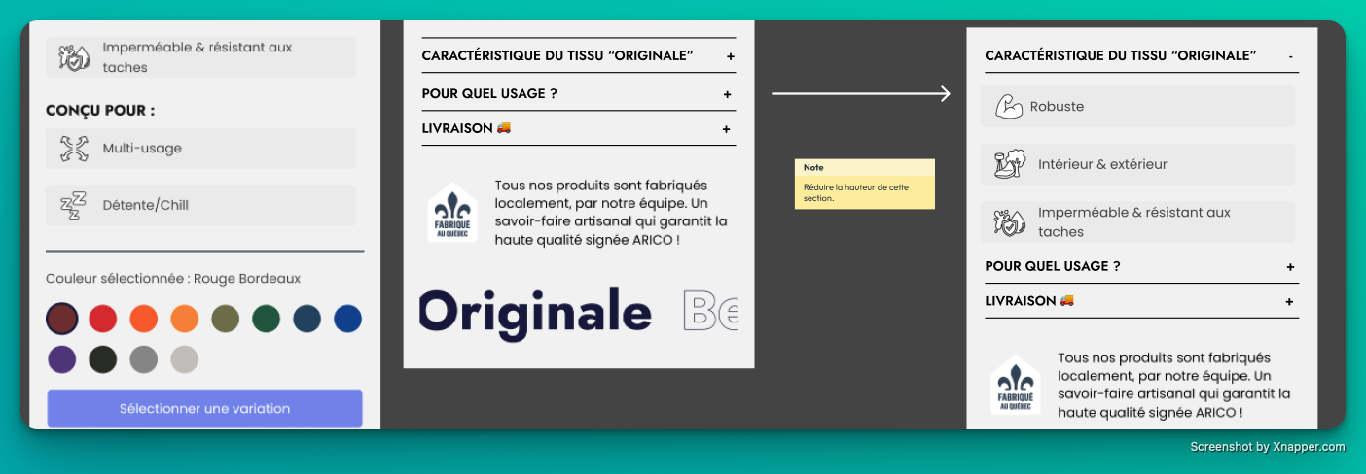
Task: Select the royal blue color swatch
Action: (347, 318)
